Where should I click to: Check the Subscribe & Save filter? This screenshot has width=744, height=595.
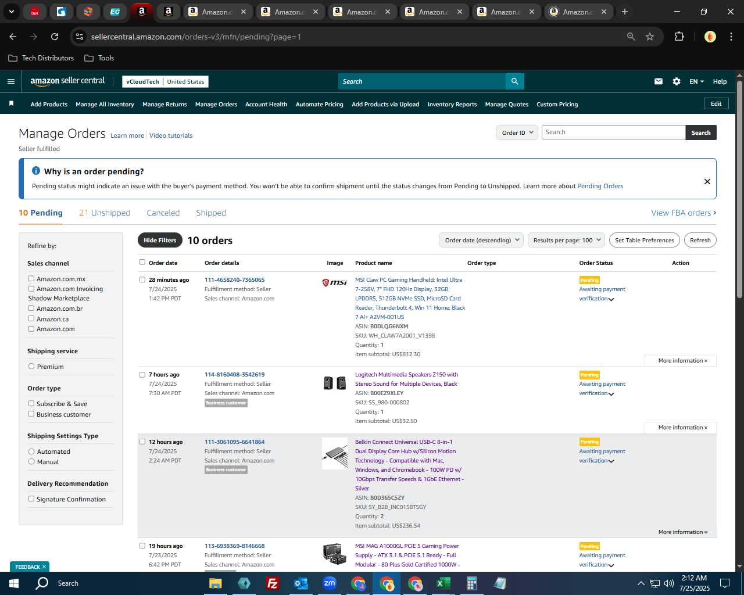(31, 403)
